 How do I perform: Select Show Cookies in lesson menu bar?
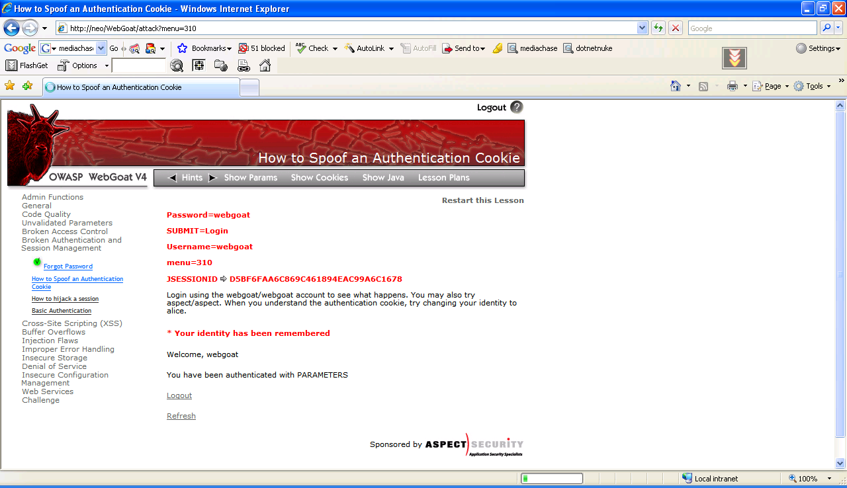tap(319, 178)
